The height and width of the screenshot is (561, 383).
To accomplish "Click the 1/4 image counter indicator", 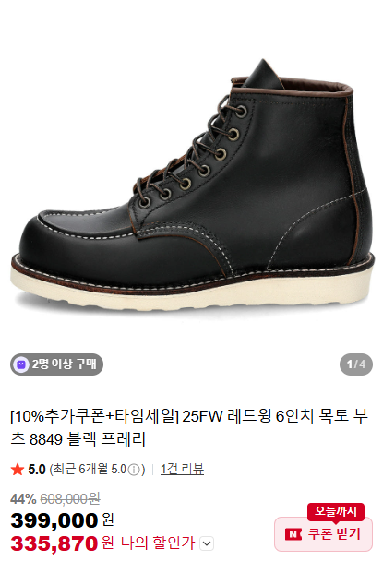I will (x=356, y=364).
